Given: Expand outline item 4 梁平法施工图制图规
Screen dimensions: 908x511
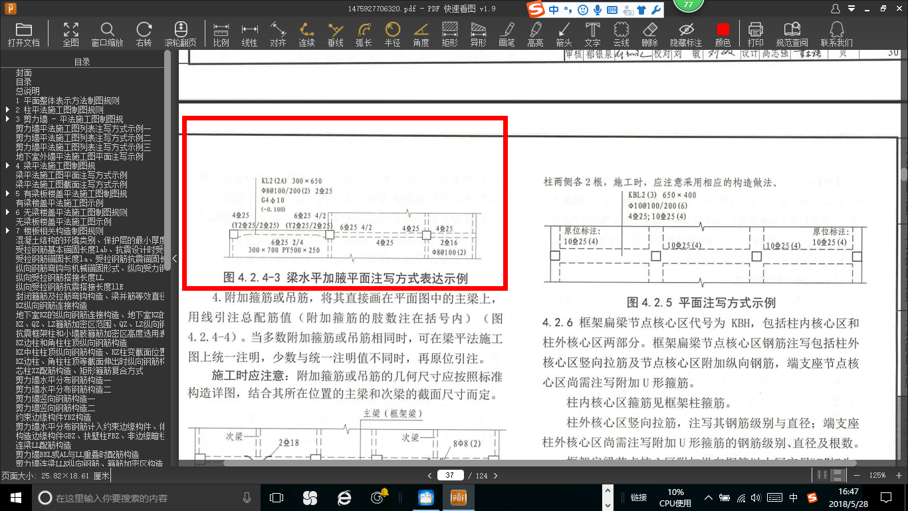Looking at the screenshot, I should [8, 166].
